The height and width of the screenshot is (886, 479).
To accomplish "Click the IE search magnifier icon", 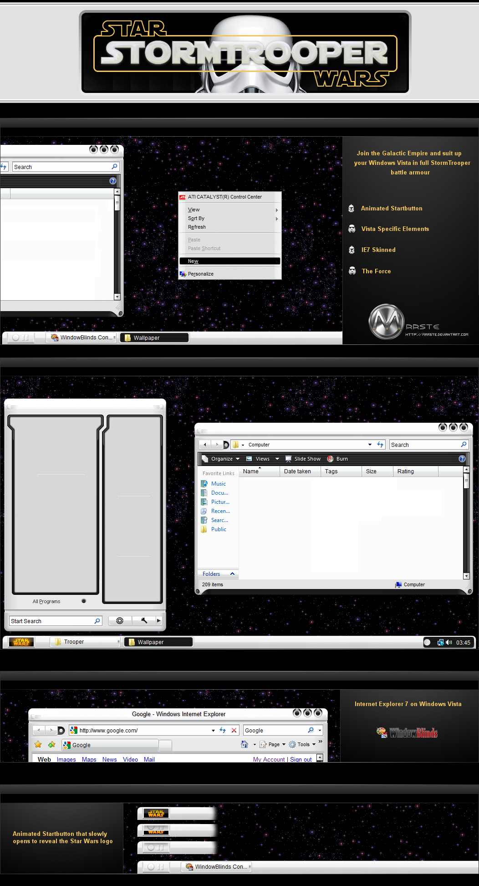I will [311, 730].
